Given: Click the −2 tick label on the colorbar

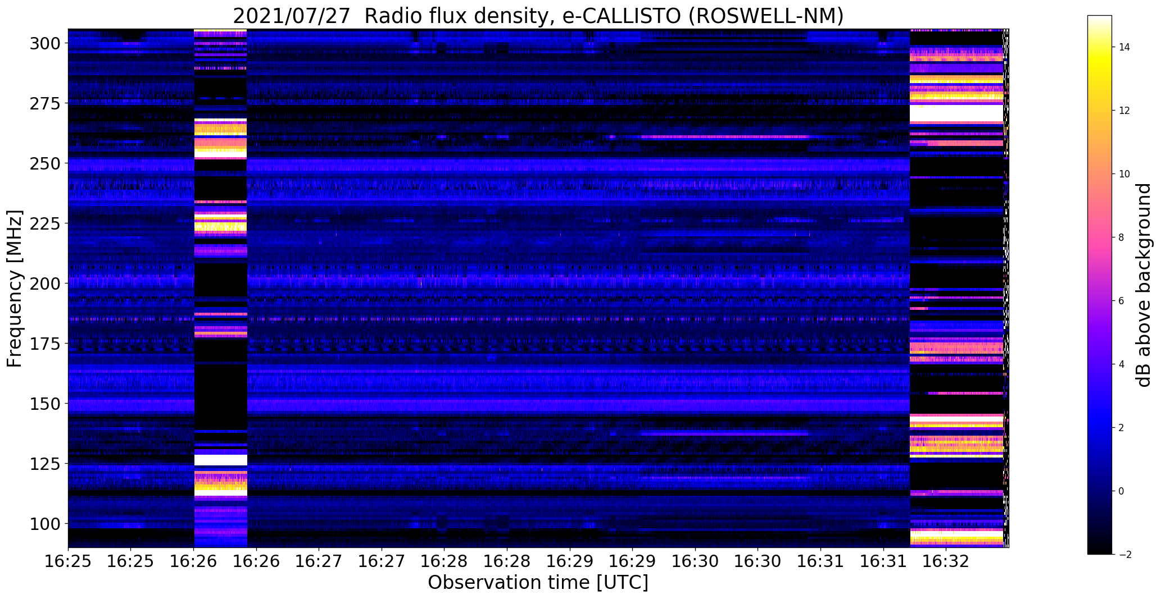Looking at the screenshot, I should point(1124,555).
